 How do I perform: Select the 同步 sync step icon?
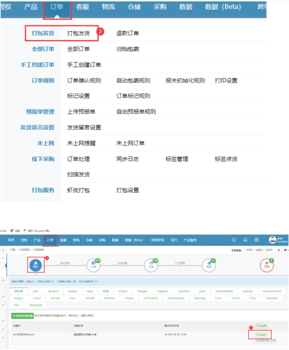(x=35, y=264)
